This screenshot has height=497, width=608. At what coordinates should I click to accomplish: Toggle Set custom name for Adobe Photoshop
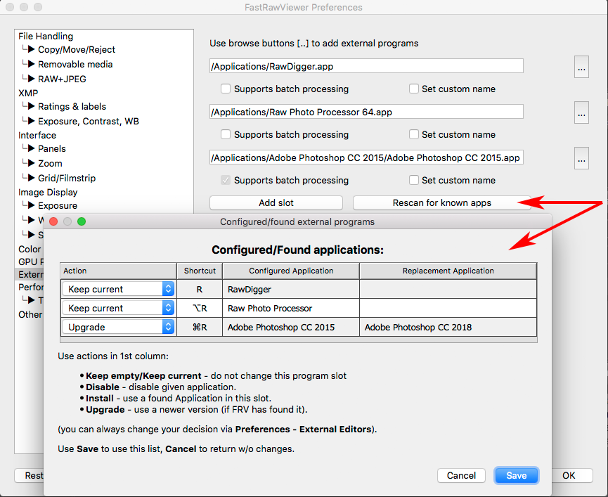[x=414, y=180]
